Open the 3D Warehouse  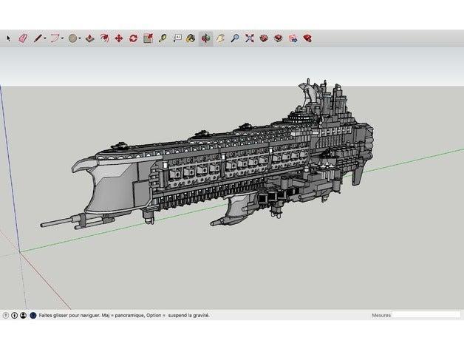pyautogui.click(x=264, y=38)
